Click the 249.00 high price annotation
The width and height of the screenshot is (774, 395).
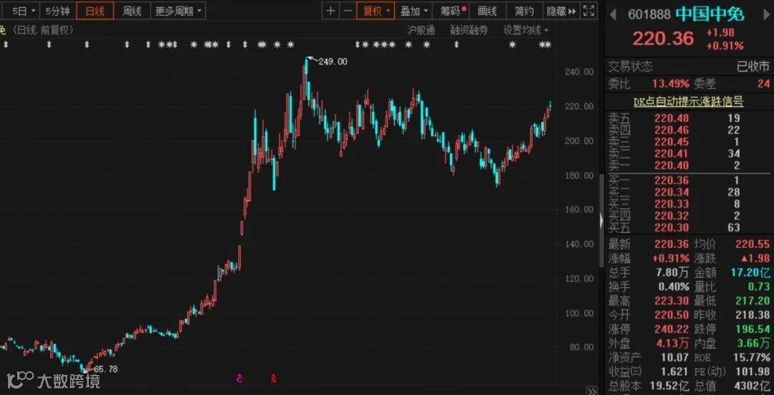tap(333, 62)
